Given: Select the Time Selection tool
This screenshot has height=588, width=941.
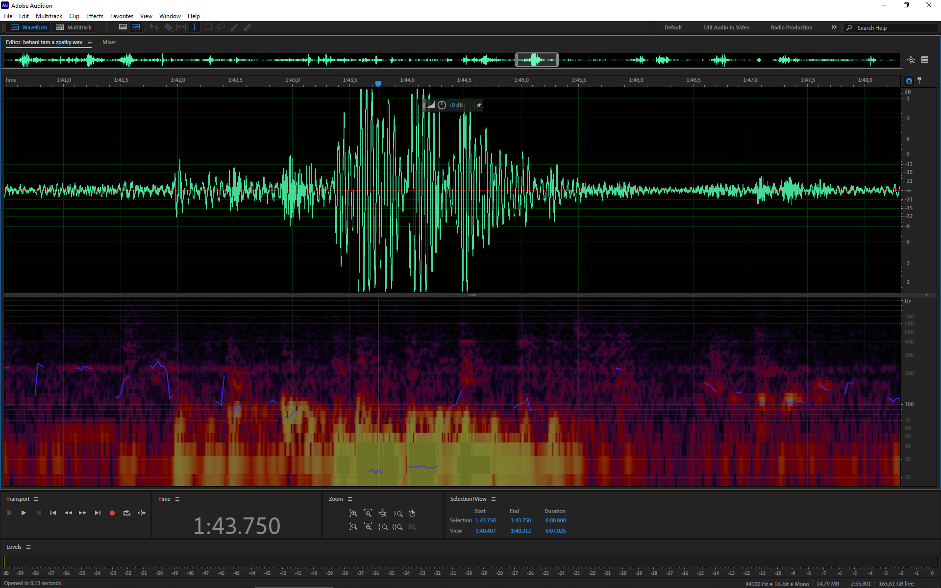Looking at the screenshot, I should point(194,27).
